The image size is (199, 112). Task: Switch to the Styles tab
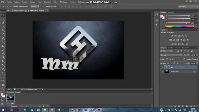pos(171,30)
